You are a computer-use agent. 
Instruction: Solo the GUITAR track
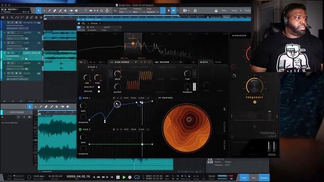[x=12, y=32]
